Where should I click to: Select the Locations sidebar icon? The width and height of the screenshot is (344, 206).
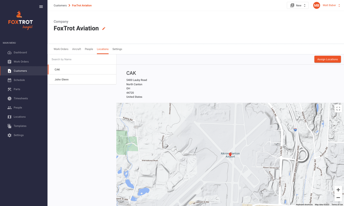9,117
